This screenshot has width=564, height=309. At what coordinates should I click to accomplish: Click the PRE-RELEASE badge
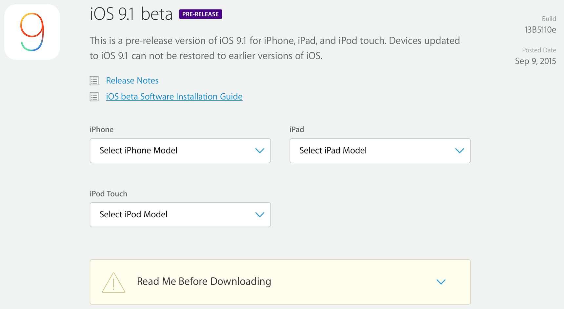point(200,14)
